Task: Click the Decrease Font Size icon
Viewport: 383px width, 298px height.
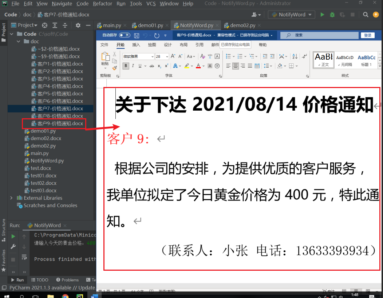Action: (x=180, y=56)
